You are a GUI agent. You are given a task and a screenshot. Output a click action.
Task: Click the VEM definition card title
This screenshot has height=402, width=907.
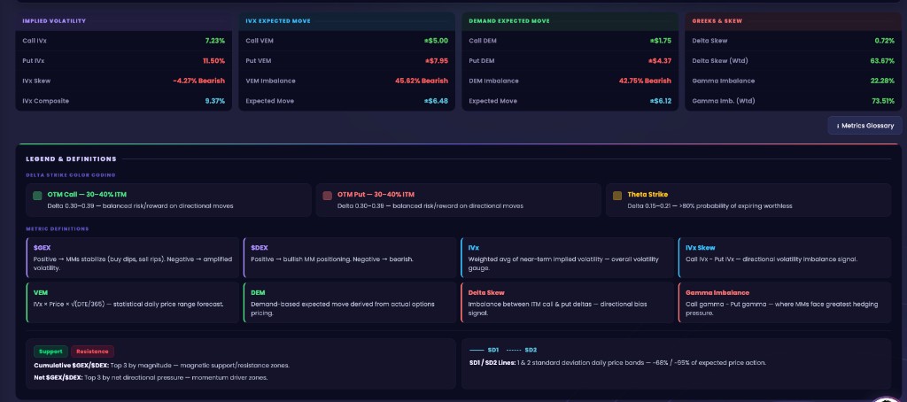(40, 293)
